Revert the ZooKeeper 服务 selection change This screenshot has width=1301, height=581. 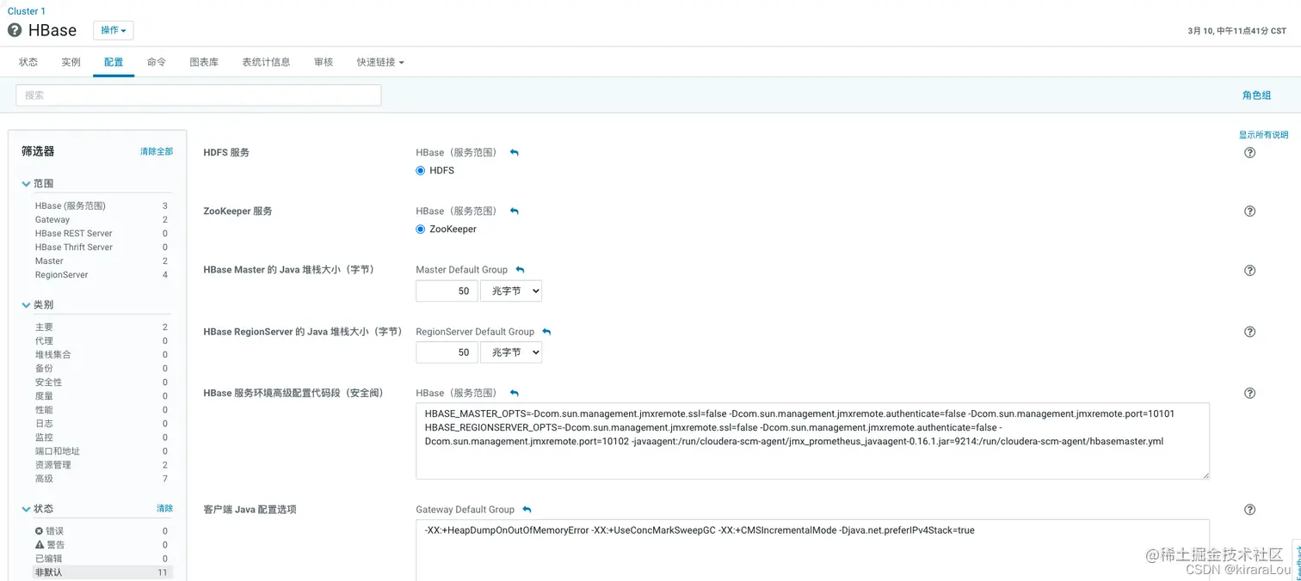pos(514,211)
